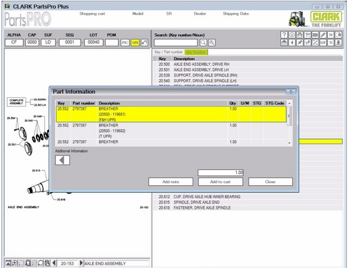The width and height of the screenshot is (348, 268).
Task: Click the SEQ field containing 0001
Action: click(x=70, y=42)
